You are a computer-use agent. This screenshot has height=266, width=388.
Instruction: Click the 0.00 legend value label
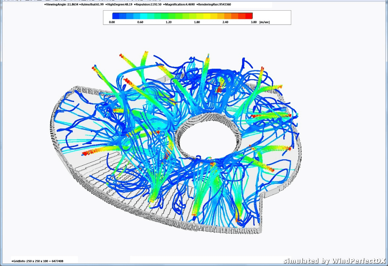[112, 22]
